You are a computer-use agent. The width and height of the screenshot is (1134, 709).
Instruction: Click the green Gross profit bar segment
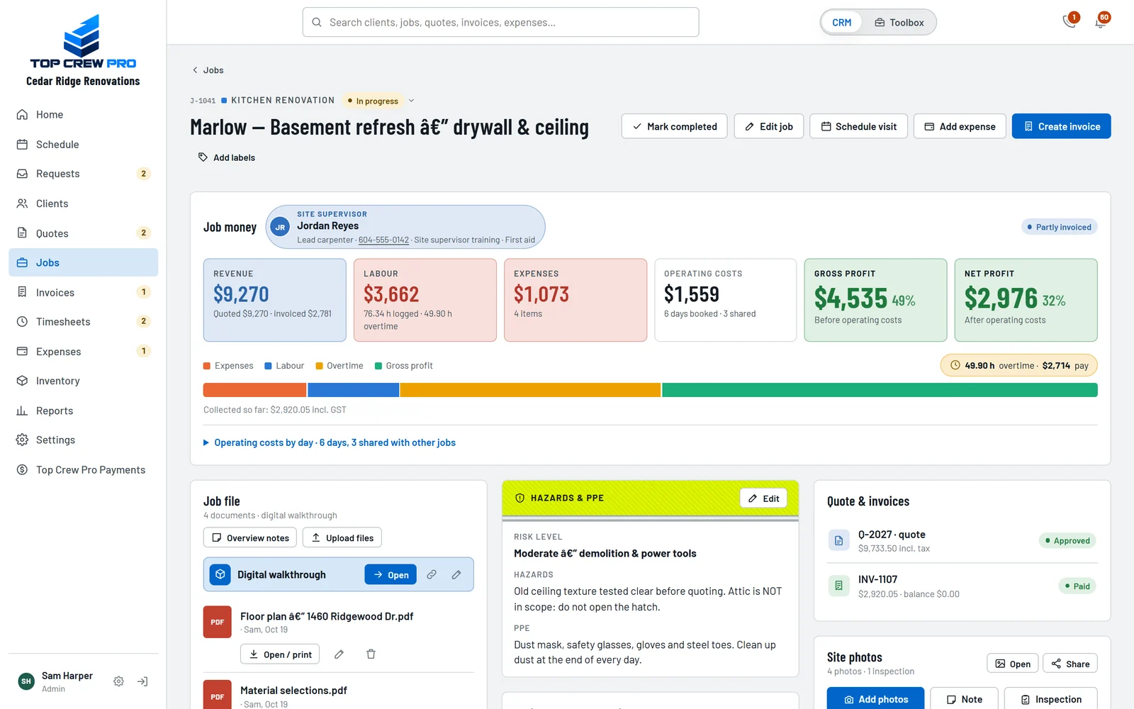tap(880, 390)
